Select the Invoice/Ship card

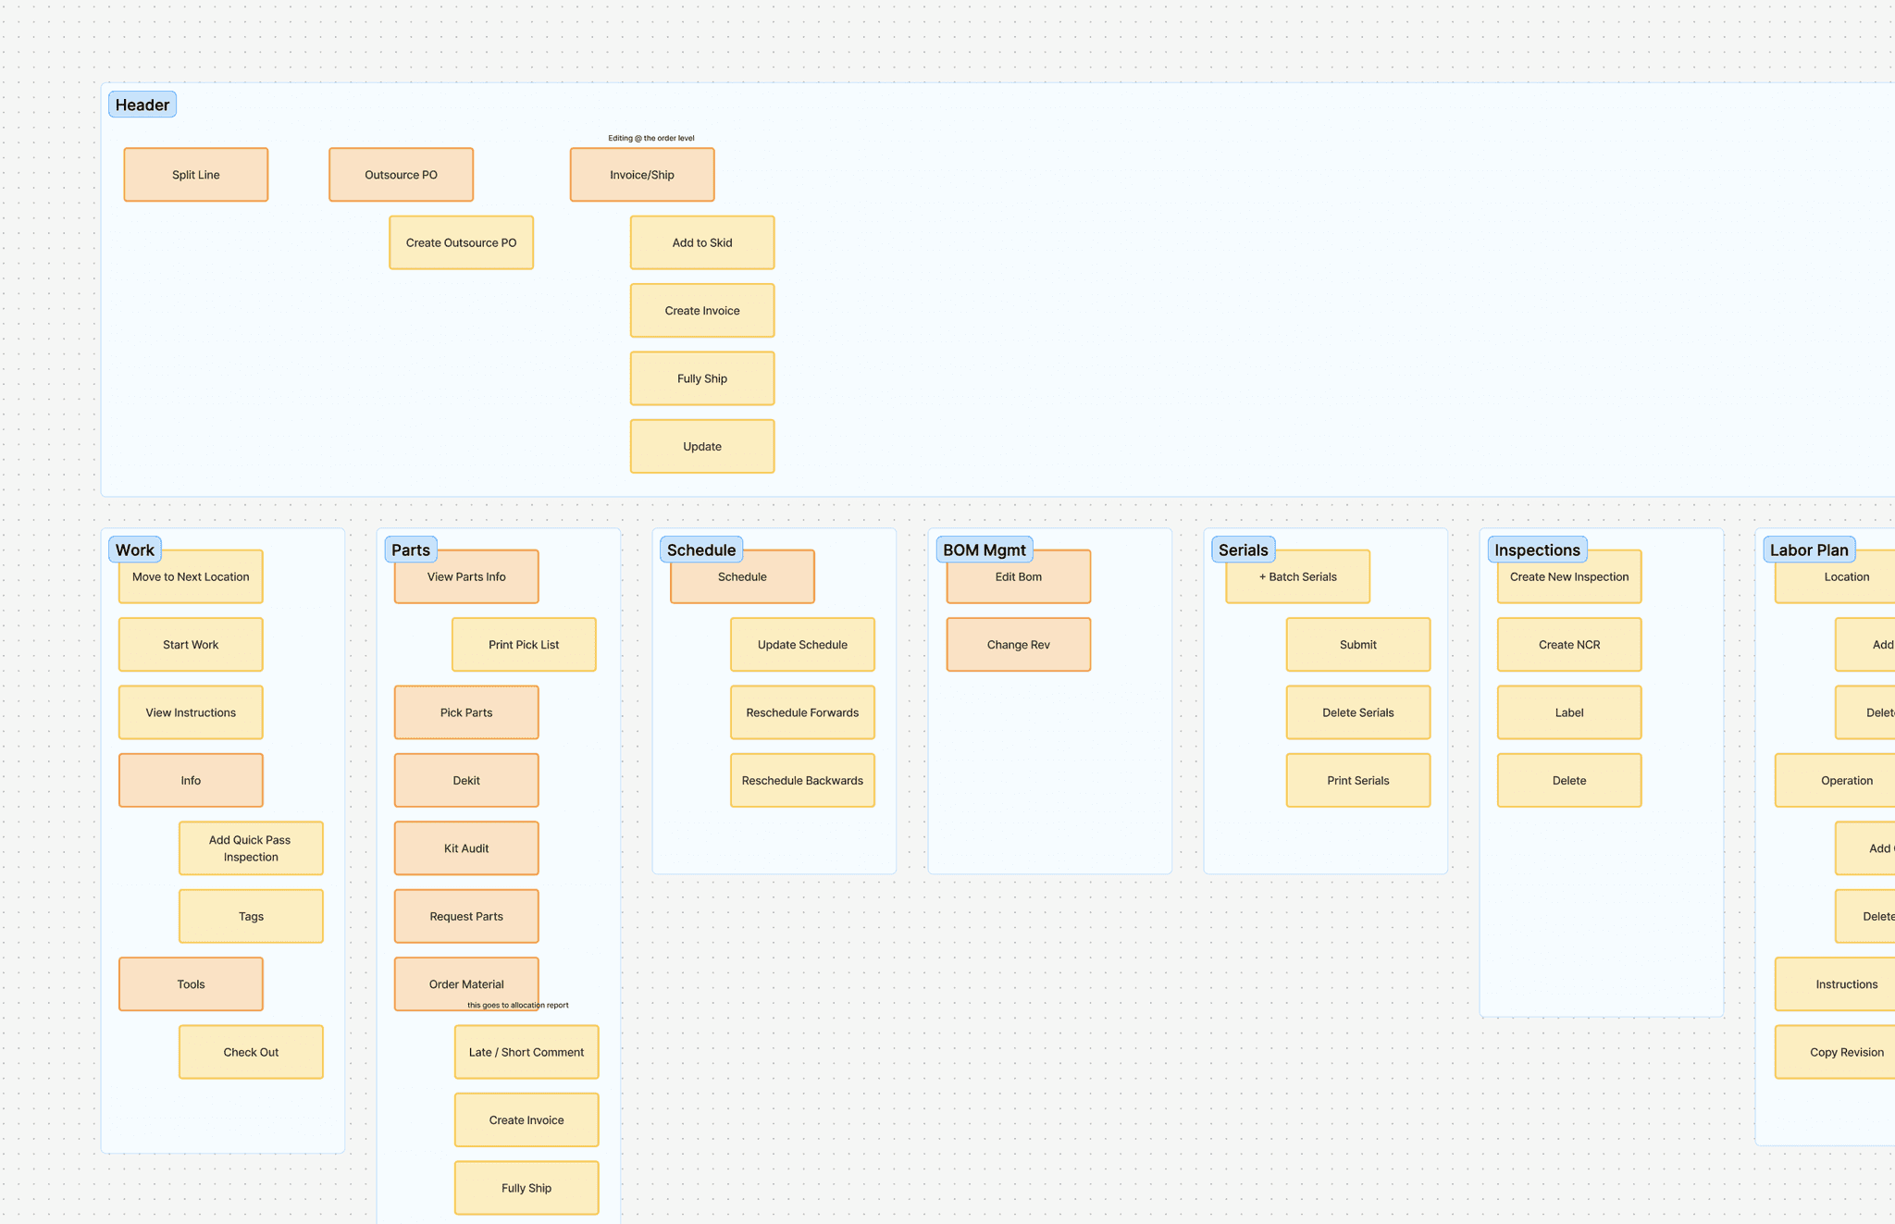click(x=641, y=175)
